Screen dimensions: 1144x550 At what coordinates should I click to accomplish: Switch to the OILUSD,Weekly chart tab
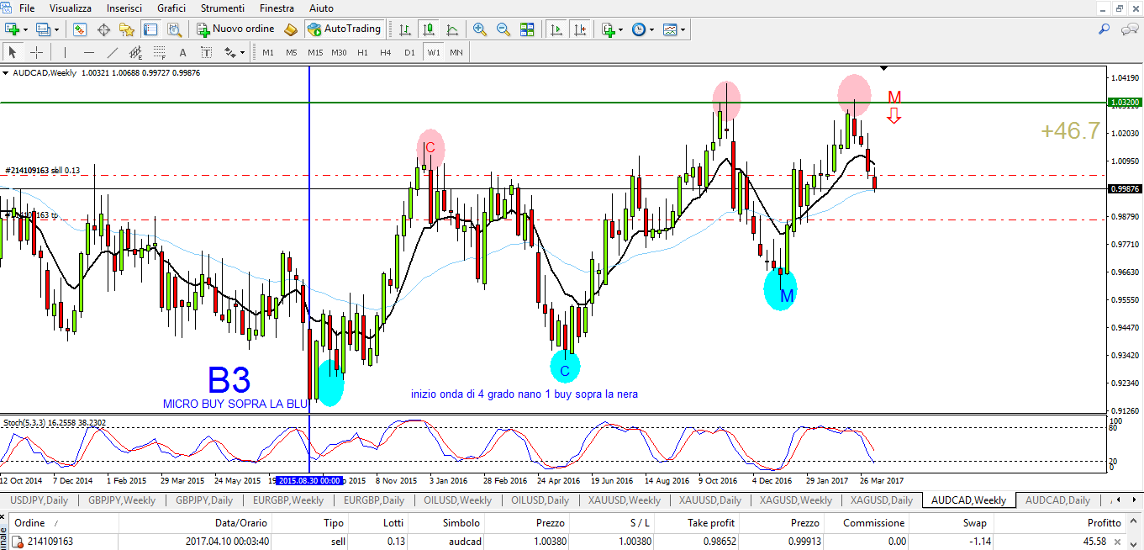pyautogui.click(x=458, y=500)
